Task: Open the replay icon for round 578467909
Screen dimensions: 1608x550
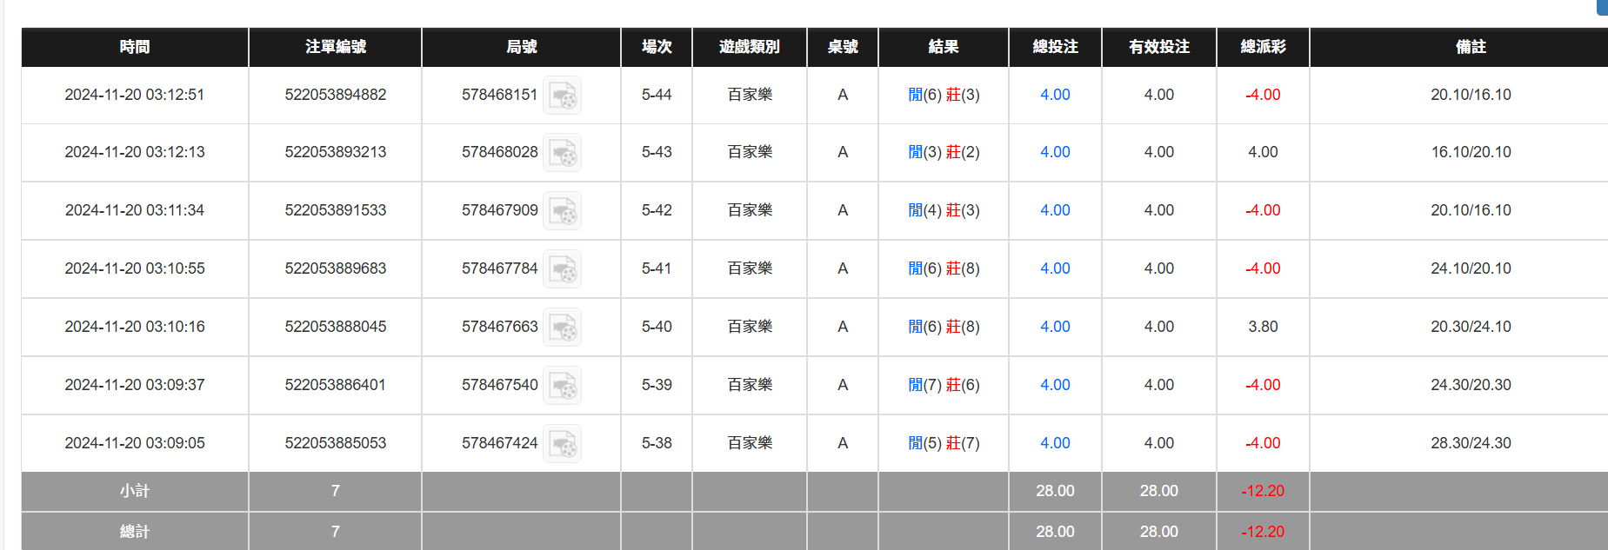Action: point(562,211)
